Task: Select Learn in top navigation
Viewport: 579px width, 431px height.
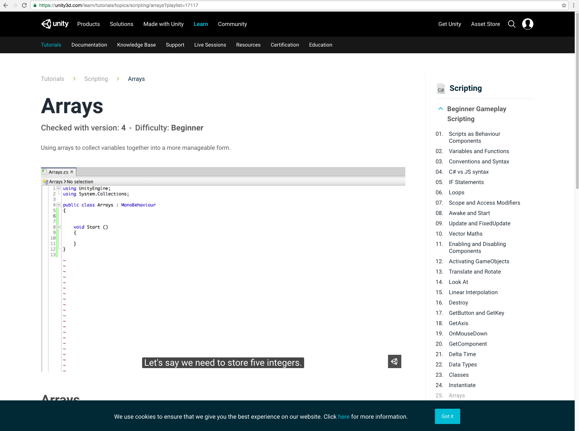Action: (201, 24)
